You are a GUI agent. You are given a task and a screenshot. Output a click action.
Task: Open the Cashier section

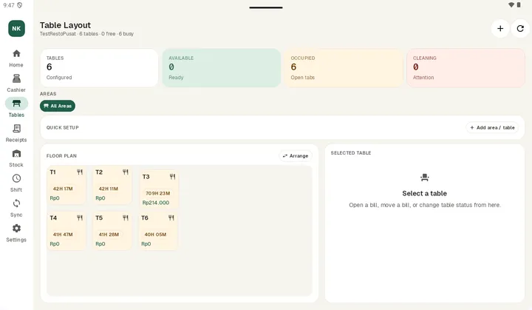[16, 84]
